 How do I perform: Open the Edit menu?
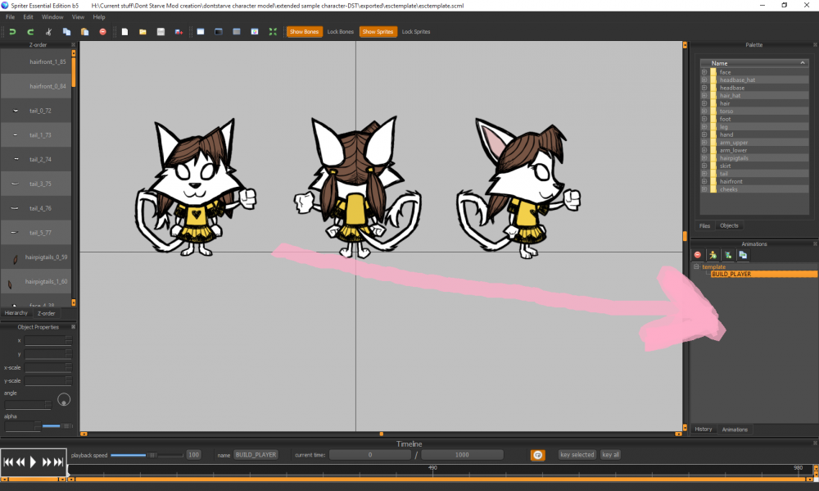point(28,17)
